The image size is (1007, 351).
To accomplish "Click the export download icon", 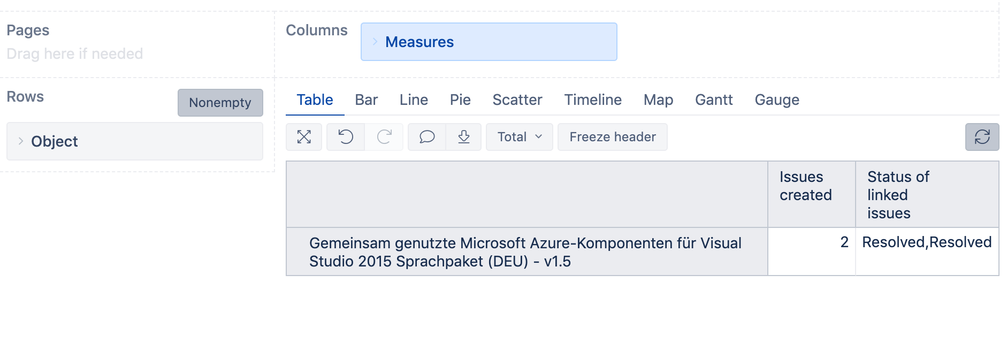I will coord(464,137).
